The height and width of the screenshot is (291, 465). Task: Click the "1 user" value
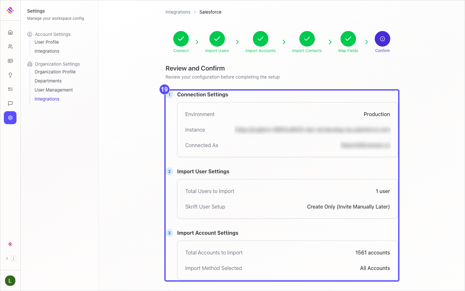pyautogui.click(x=383, y=191)
